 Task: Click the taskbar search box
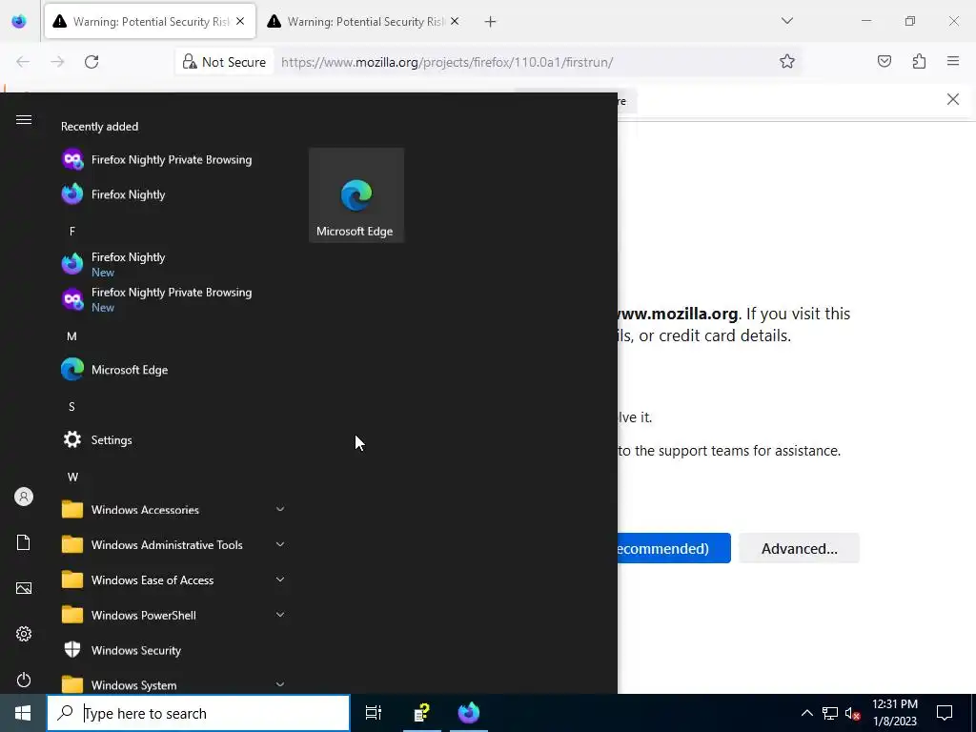point(198,713)
